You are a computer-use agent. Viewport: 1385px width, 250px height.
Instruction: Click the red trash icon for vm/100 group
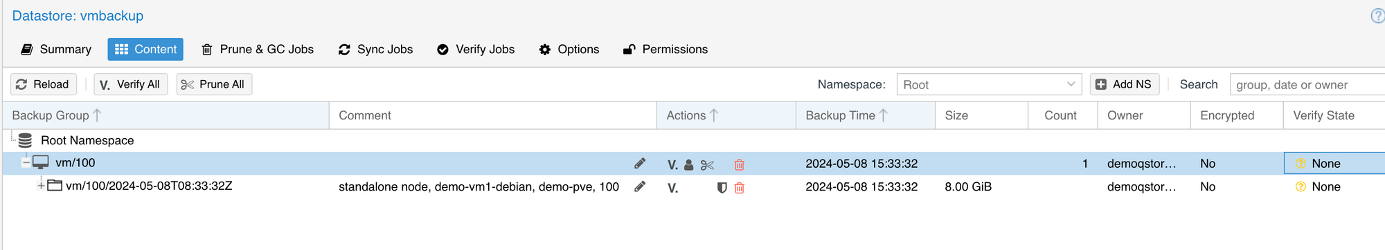(739, 165)
